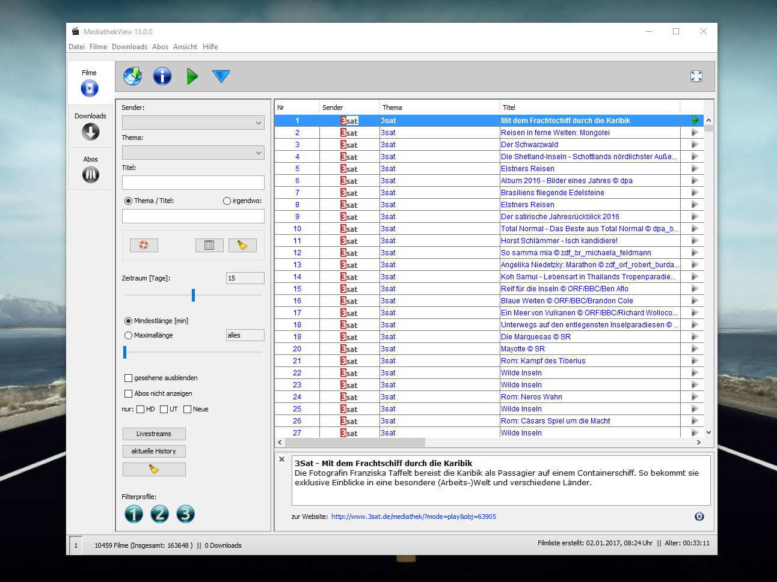Viewport: 777px width, 582px height.
Task: Click the table view button in filter panel
Action: tap(209, 245)
